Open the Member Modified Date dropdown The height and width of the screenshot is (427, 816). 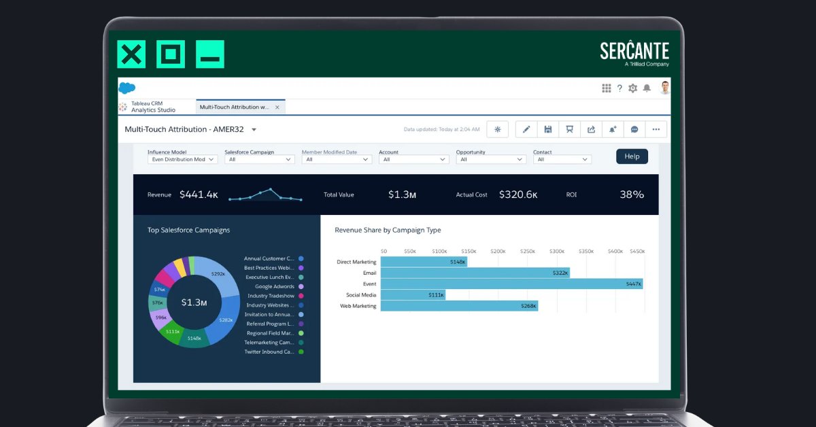[x=337, y=159]
